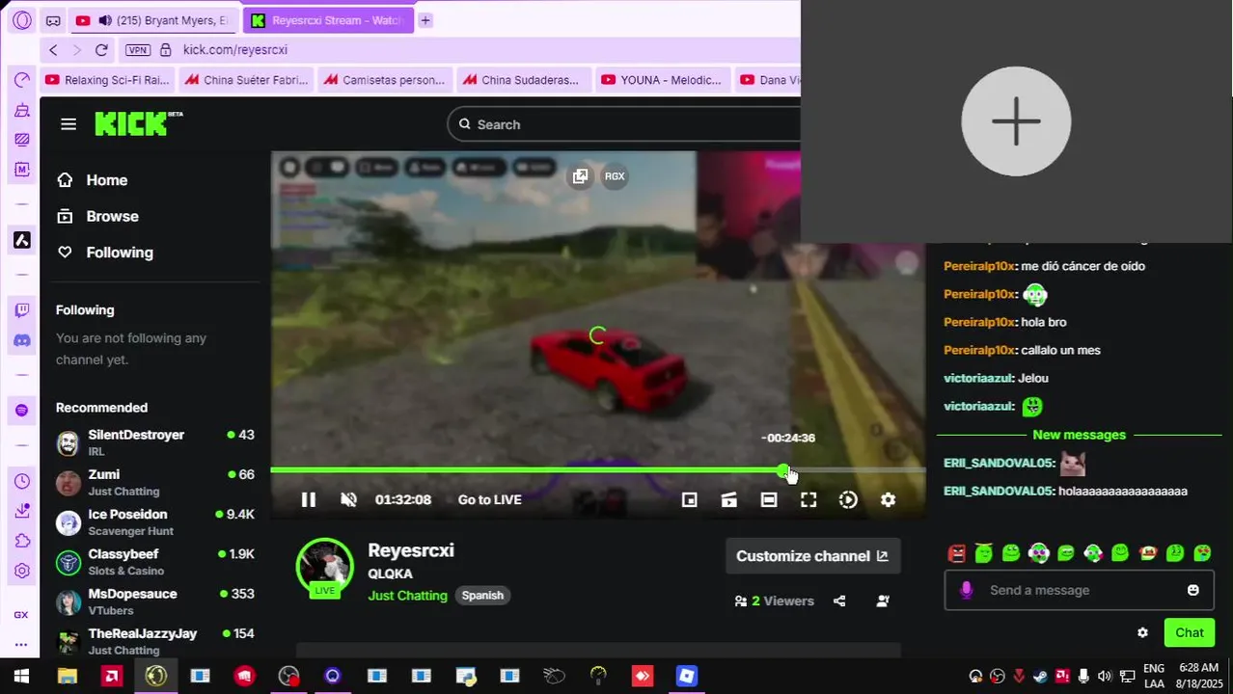
Task: Open YOUNA - Melodic... bookmark
Action: [x=662, y=80]
